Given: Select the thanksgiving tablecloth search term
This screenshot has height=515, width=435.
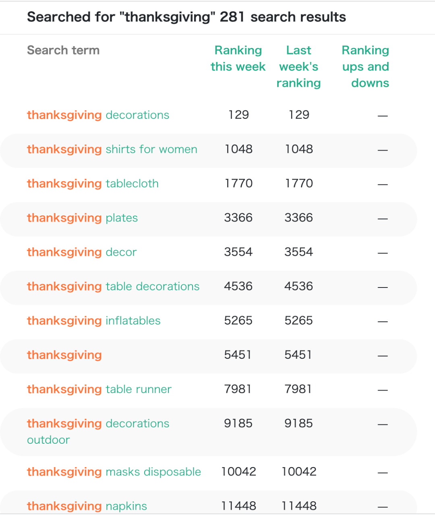Looking at the screenshot, I should click(93, 184).
